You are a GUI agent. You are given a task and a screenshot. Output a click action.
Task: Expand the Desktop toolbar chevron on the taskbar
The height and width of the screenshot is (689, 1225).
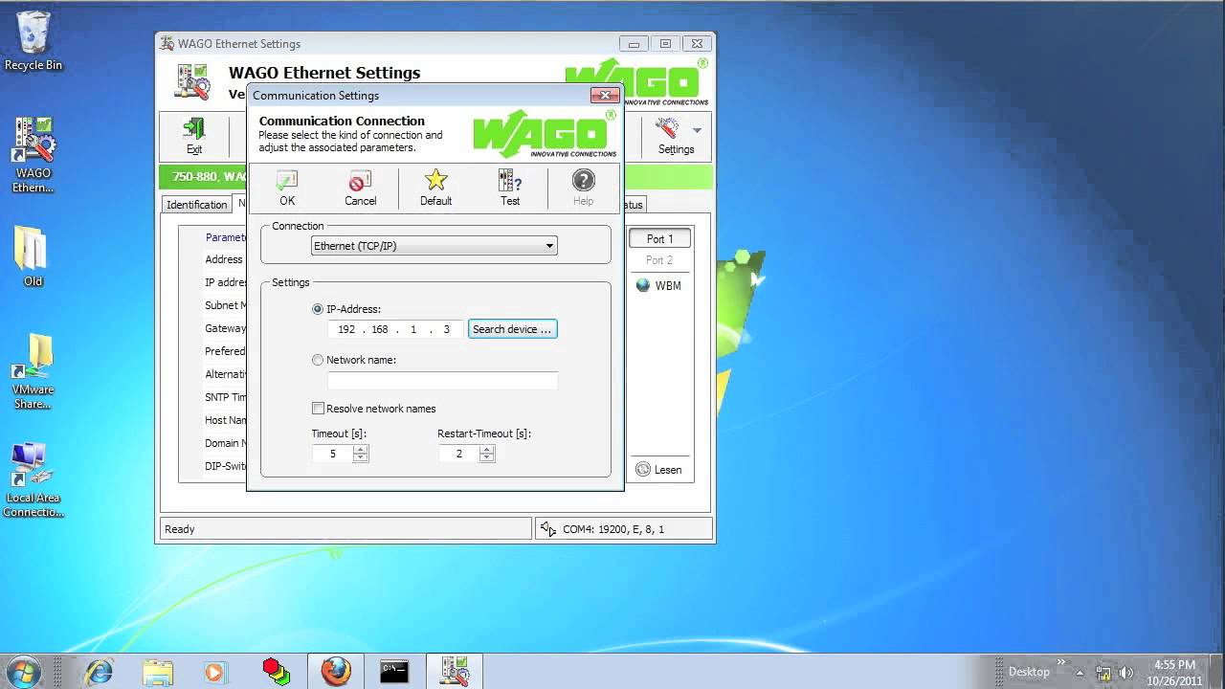(x=1061, y=662)
